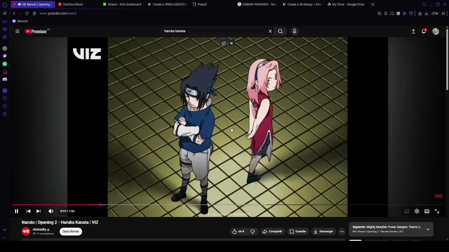Enter fullscreen mode
This screenshot has width=449, height=252.
437,211
